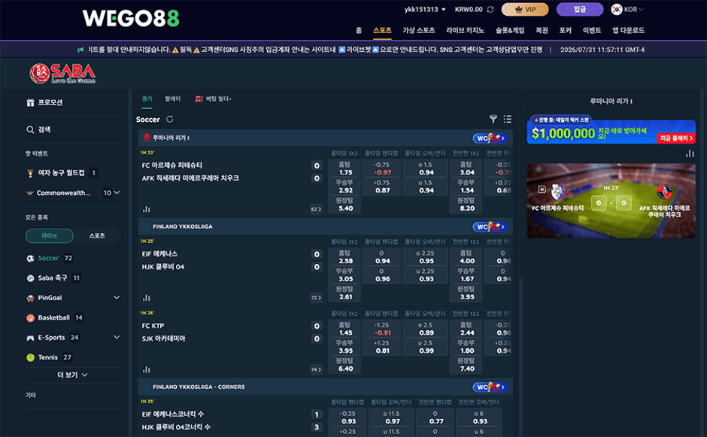Open 프로모션 gift icon

click(30, 102)
